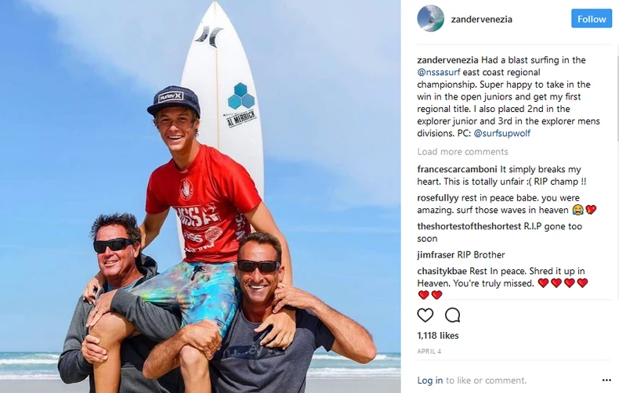Open zandervenezia username in header
The width and height of the screenshot is (619, 393).
tap(482, 19)
